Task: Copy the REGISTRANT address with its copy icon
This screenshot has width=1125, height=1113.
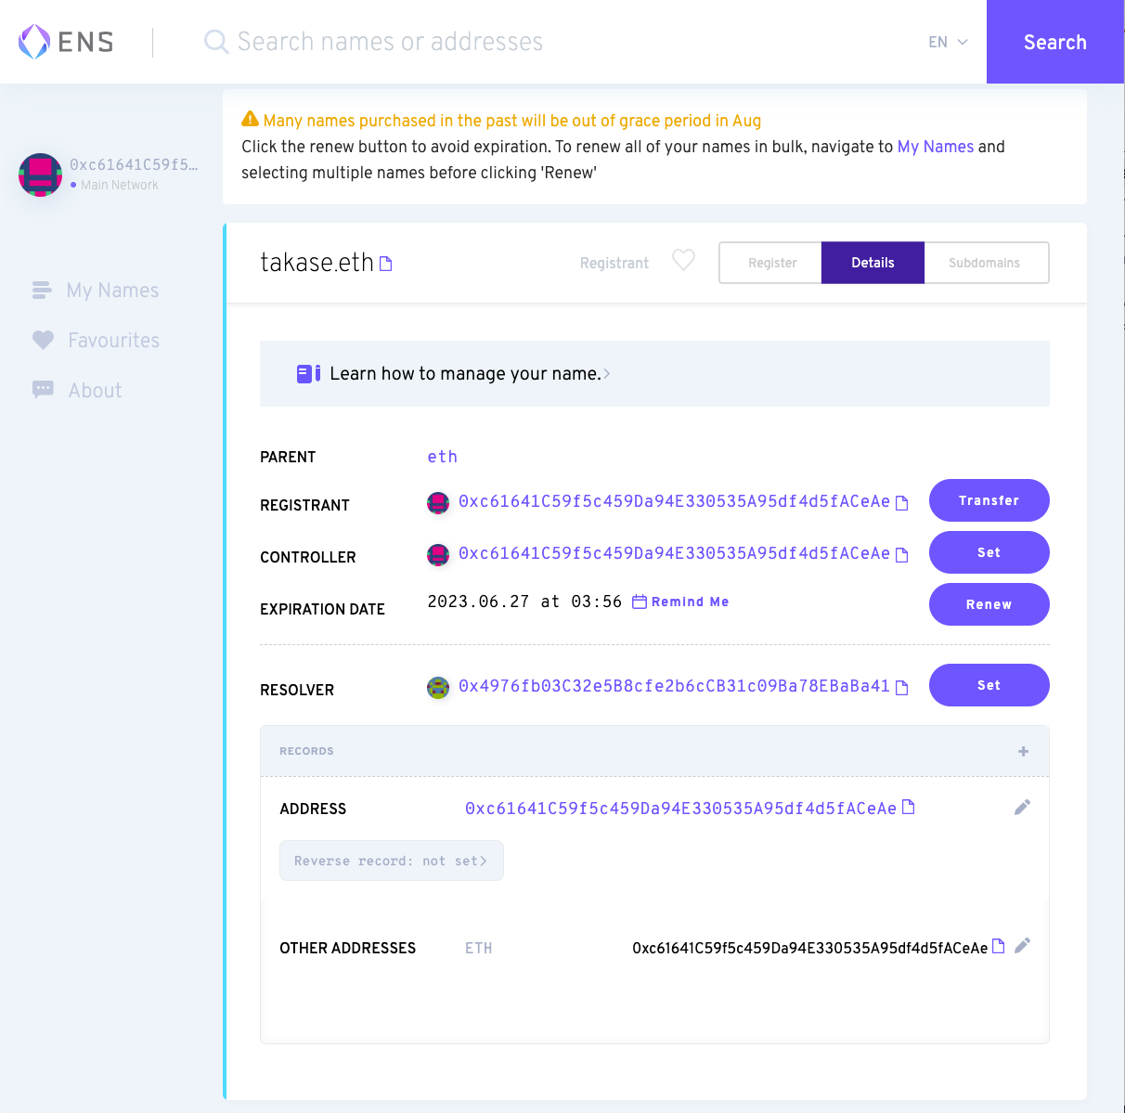Action: [x=901, y=502]
